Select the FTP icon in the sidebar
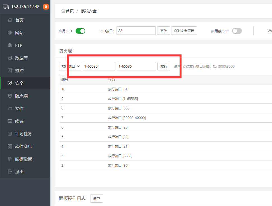The height and width of the screenshot is (206, 272). [x=10, y=45]
